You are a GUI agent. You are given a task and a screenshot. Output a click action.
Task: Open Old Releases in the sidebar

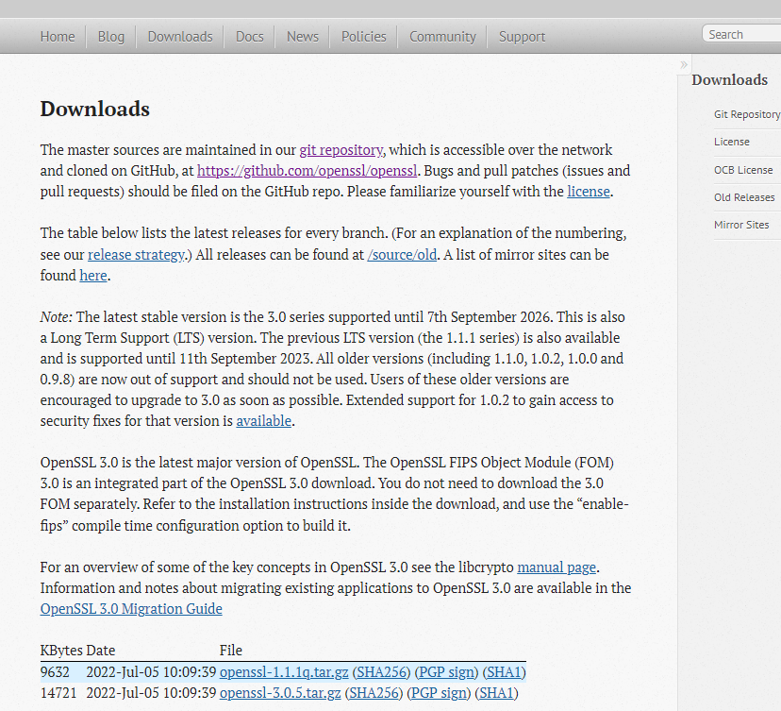744,197
